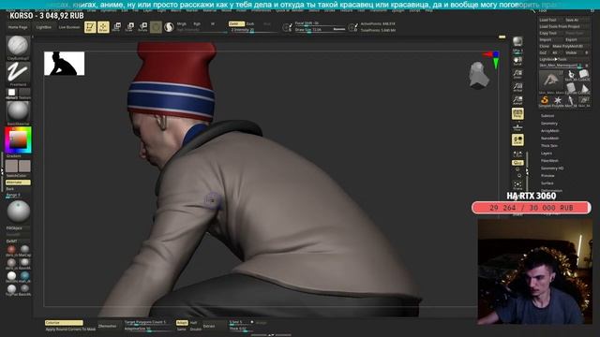Viewport: 600px width, 337px height.
Task: Select the left secondary color swatch
Action: click(11, 167)
